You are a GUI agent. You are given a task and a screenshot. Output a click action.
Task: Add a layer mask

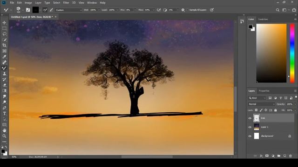(267, 156)
